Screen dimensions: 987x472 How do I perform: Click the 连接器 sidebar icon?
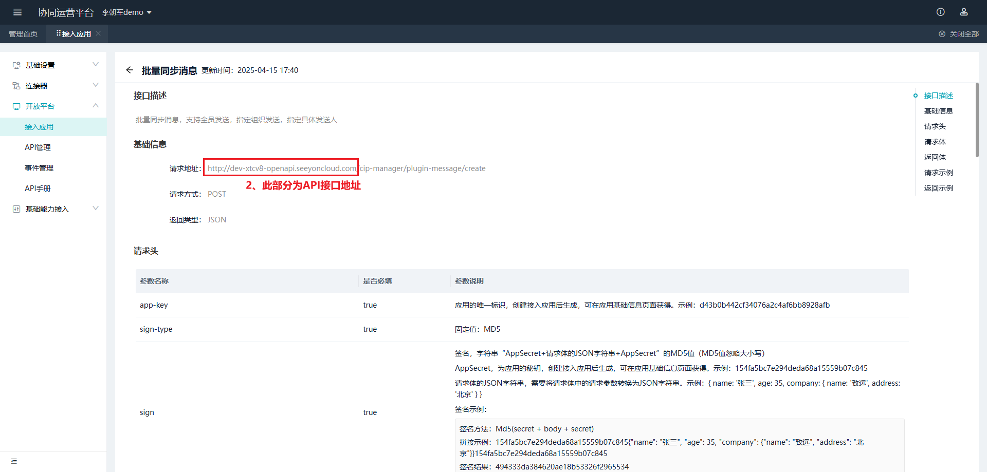16,86
